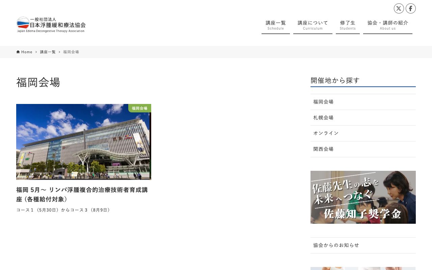Screen dimensions: 432x270
Task: Click the Japan Edema Decongestive Therapy Association logo
Action: point(51,24)
